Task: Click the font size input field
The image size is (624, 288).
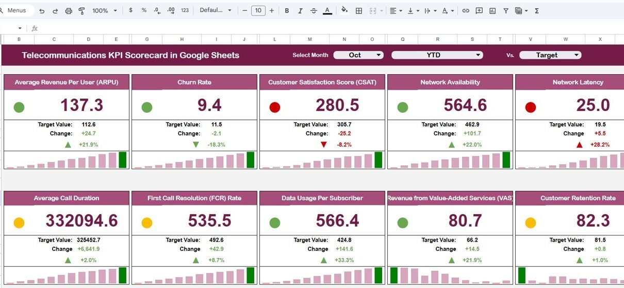Action: tap(258, 10)
